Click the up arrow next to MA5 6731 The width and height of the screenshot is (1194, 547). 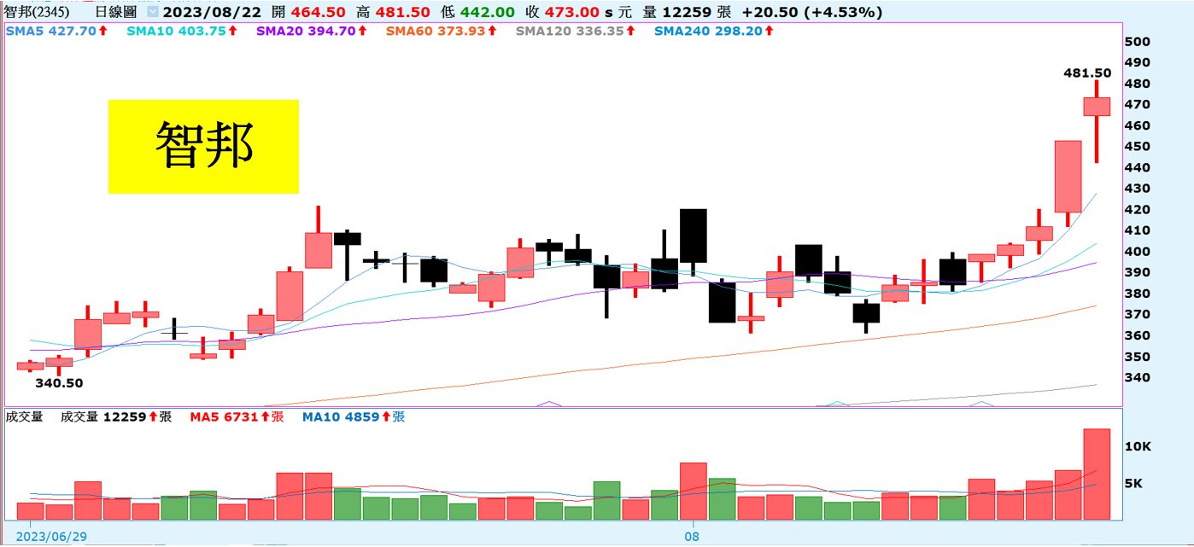tap(265, 417)
